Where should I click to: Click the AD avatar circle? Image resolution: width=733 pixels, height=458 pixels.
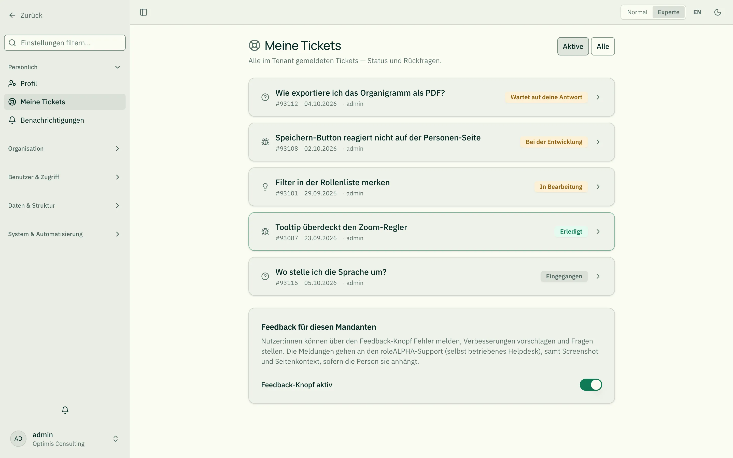(18, 439)
